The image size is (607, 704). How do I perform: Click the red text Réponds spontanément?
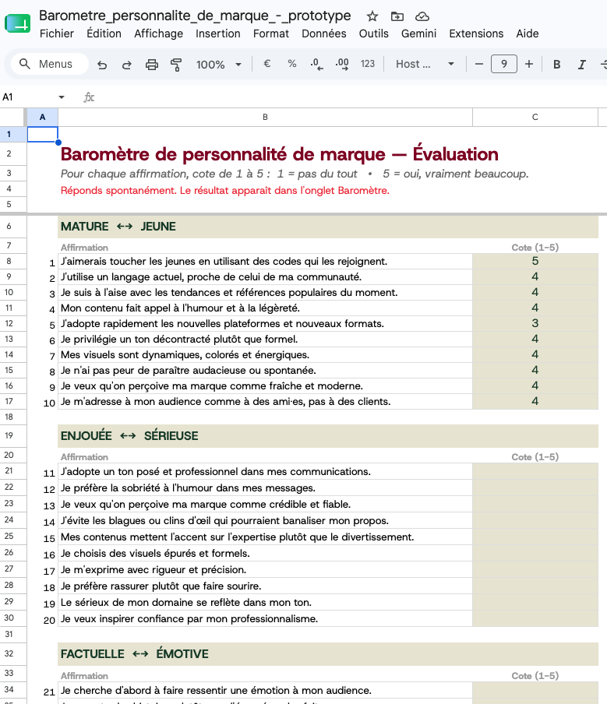pos(225,190)
